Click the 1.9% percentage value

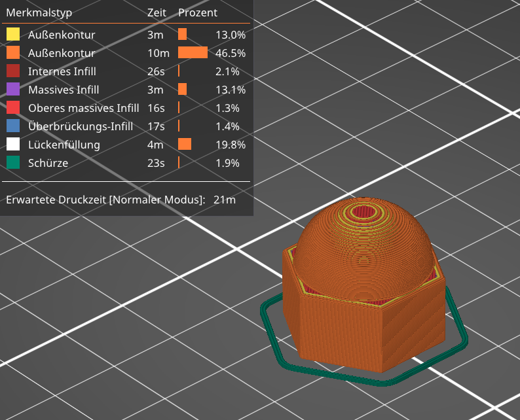coord(227,163)
